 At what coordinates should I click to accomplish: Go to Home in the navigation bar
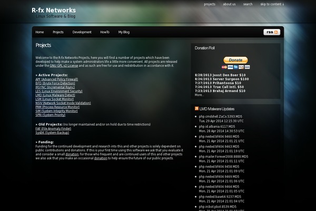[39, 32]
